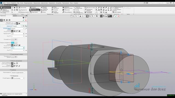Switch to the Параметры panel tab
This screenshot has height=98, width=175.
coord(3,16)
